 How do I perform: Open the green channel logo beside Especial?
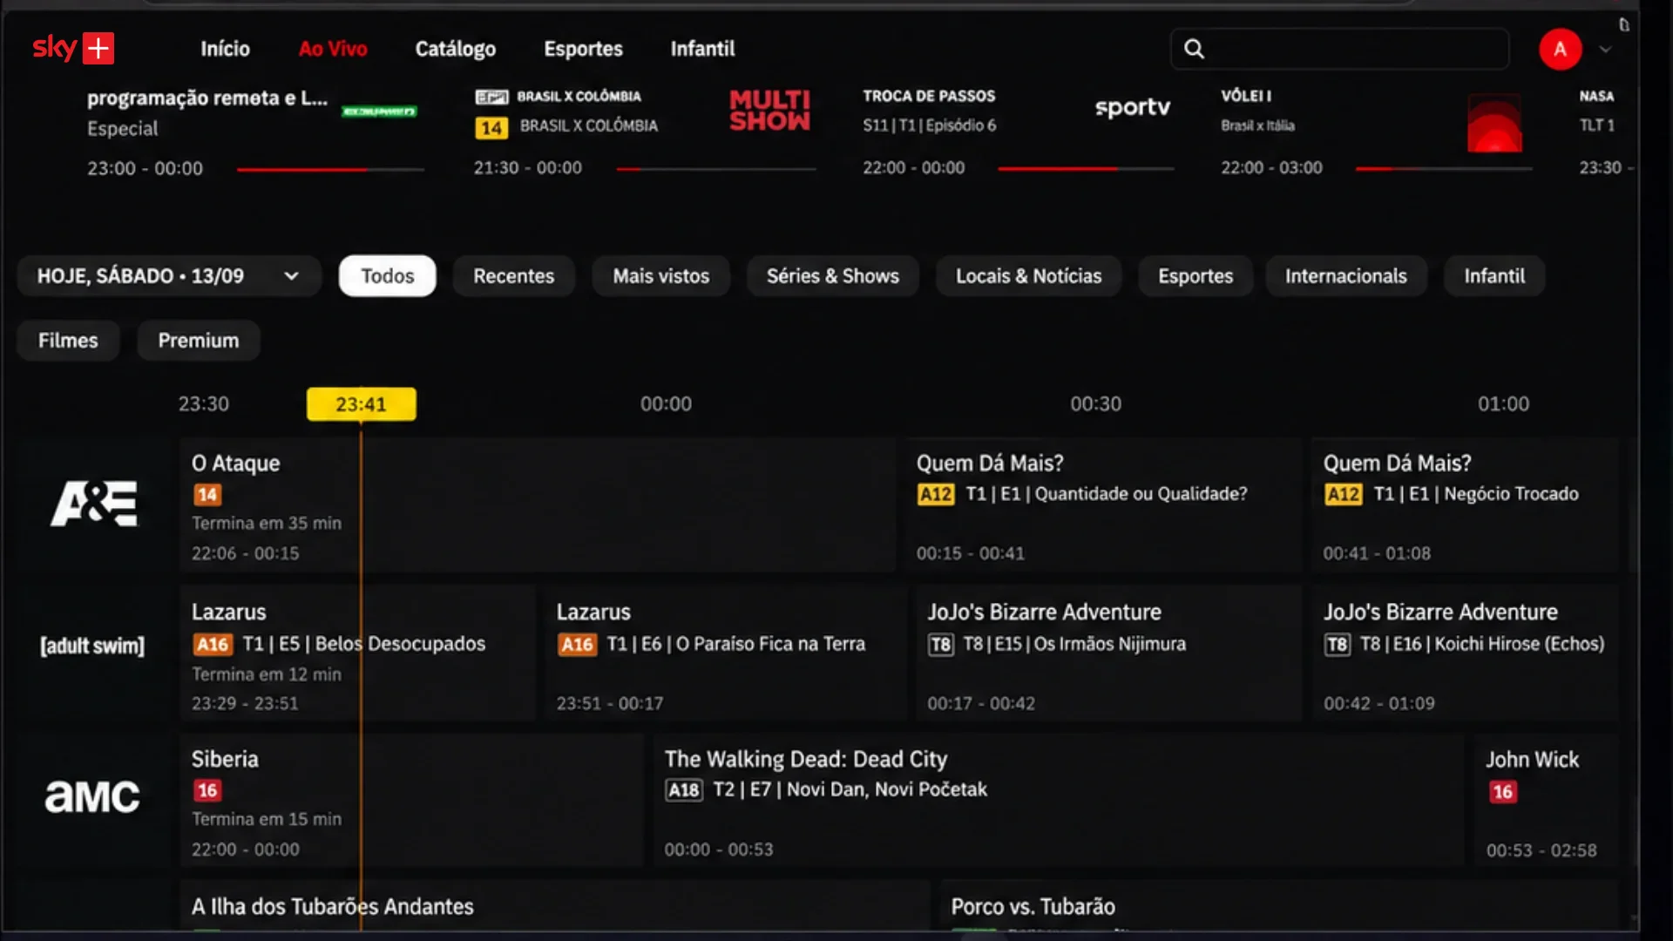[x=379, y=111]
